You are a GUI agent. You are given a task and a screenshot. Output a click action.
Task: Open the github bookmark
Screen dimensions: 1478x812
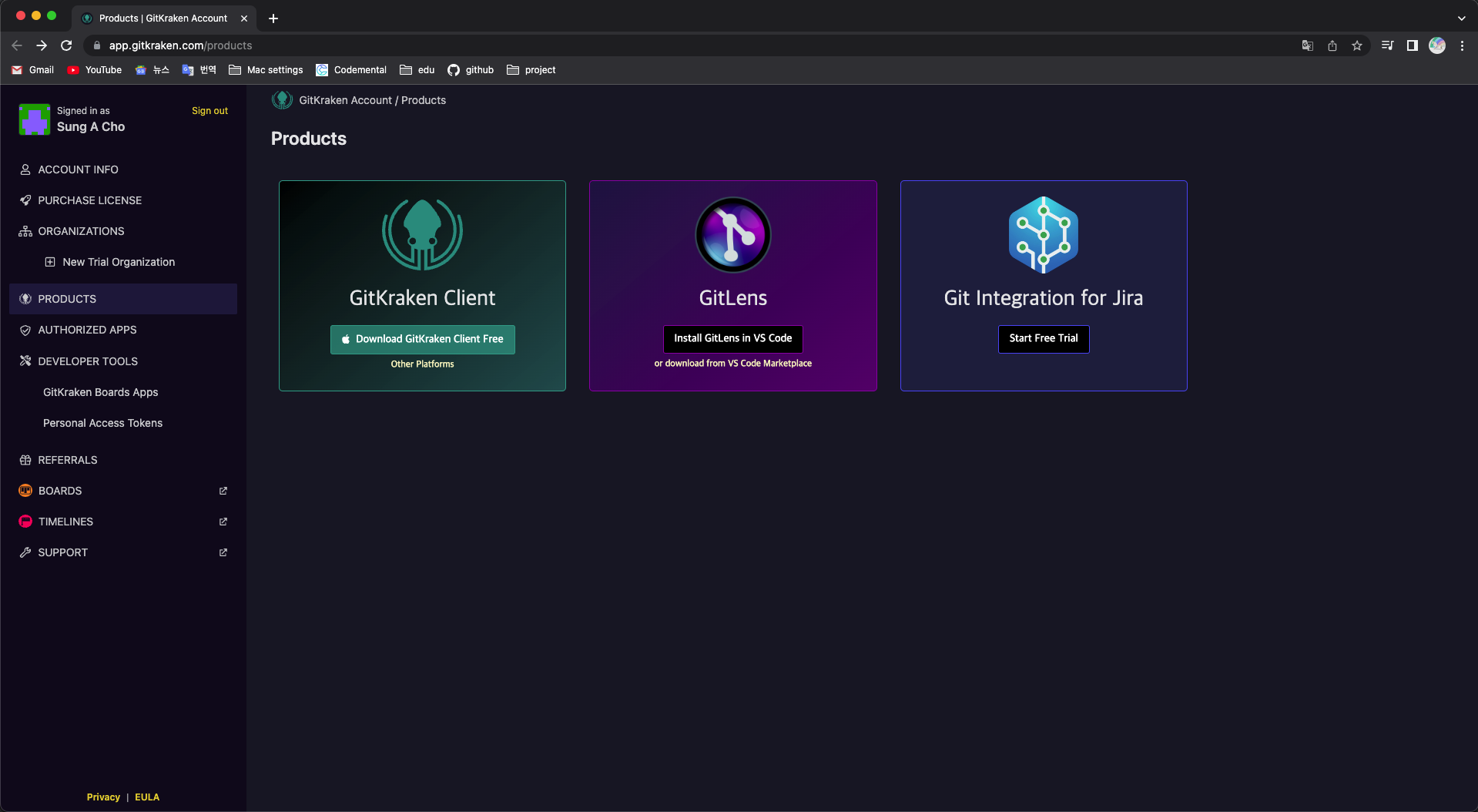click(x=471, y=70)
